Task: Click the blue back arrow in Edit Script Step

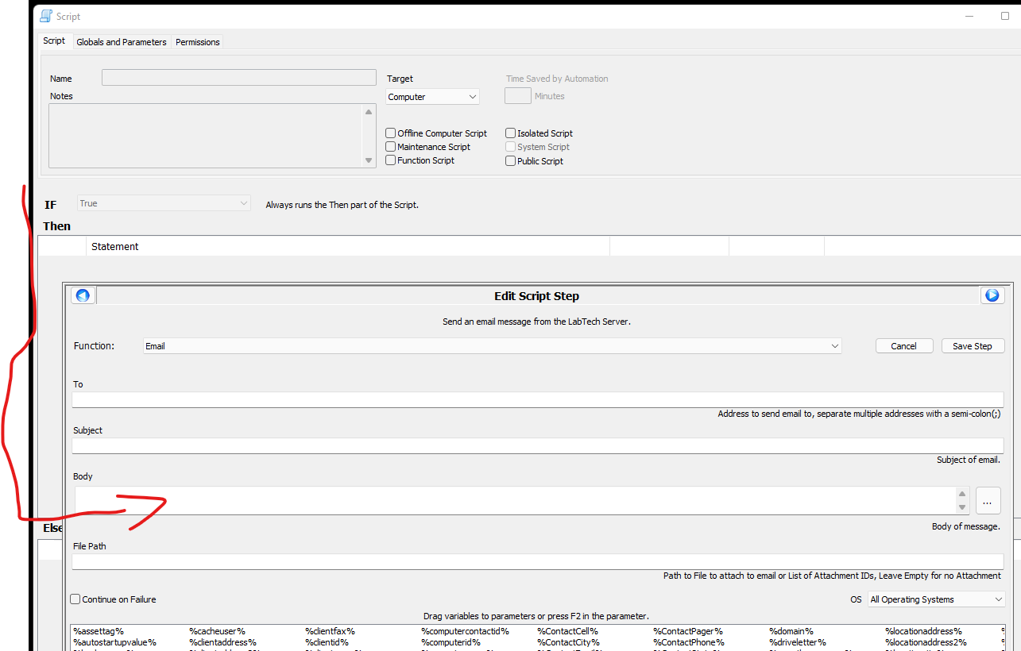Action: (x=83, y=295)
